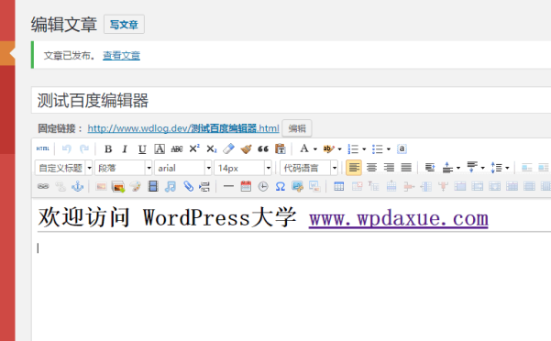Expand ordered list style arrow
Viewport: 551px width, 341px height.
coord(364,149)
